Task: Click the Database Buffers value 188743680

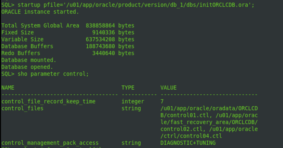Action: click(100, 46)
